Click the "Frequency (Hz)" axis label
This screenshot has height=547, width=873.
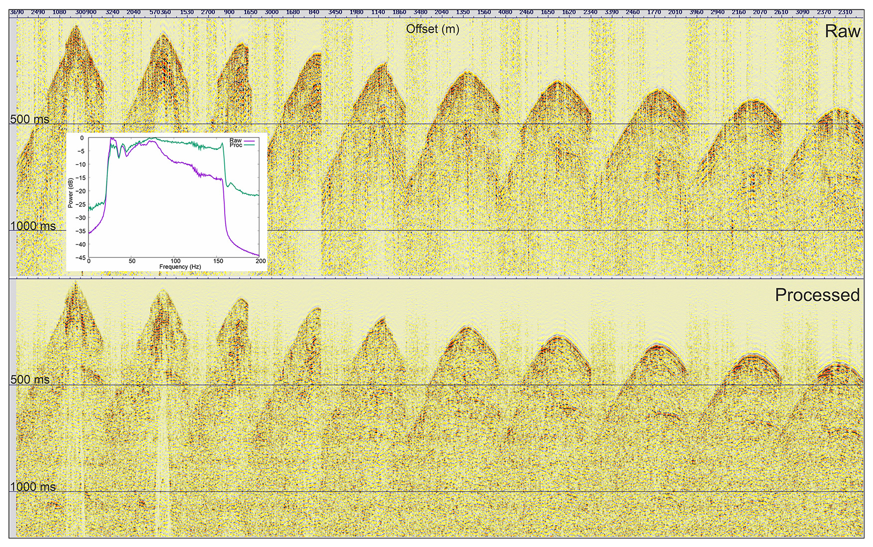click(x=180, y=267)
